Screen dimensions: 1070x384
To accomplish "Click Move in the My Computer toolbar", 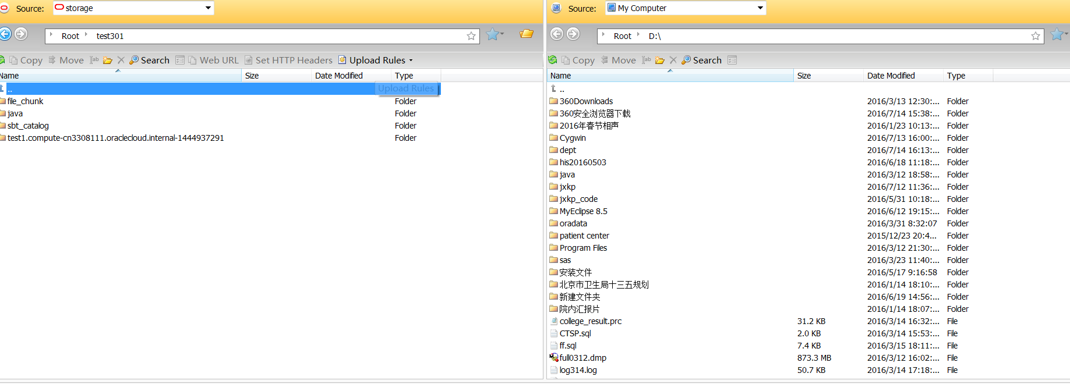I will 618,60.
